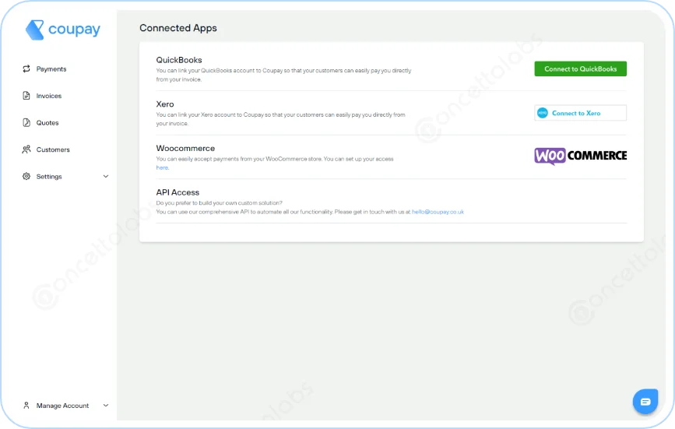Click the Coupay logo
Screen dimensions: 675x429
click(x=63, y=30)
